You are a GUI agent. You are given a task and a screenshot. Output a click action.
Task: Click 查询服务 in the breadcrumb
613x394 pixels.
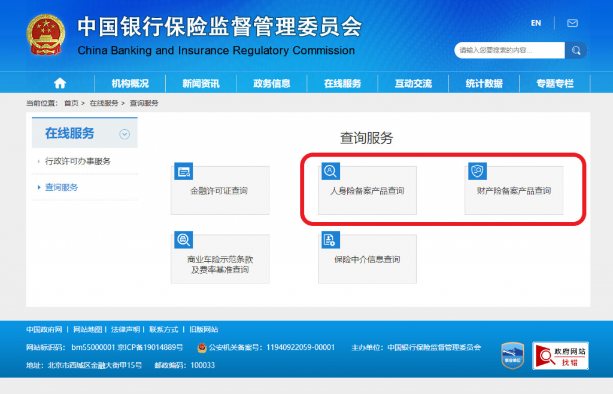click(x=144, y=103)
